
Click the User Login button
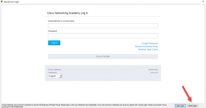(x=180, y=106)
